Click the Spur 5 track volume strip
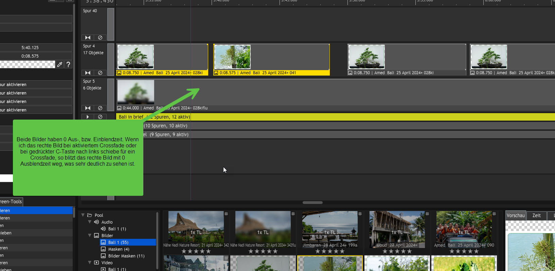Viewport: 555px width, 271px height. tap(111, 95)
